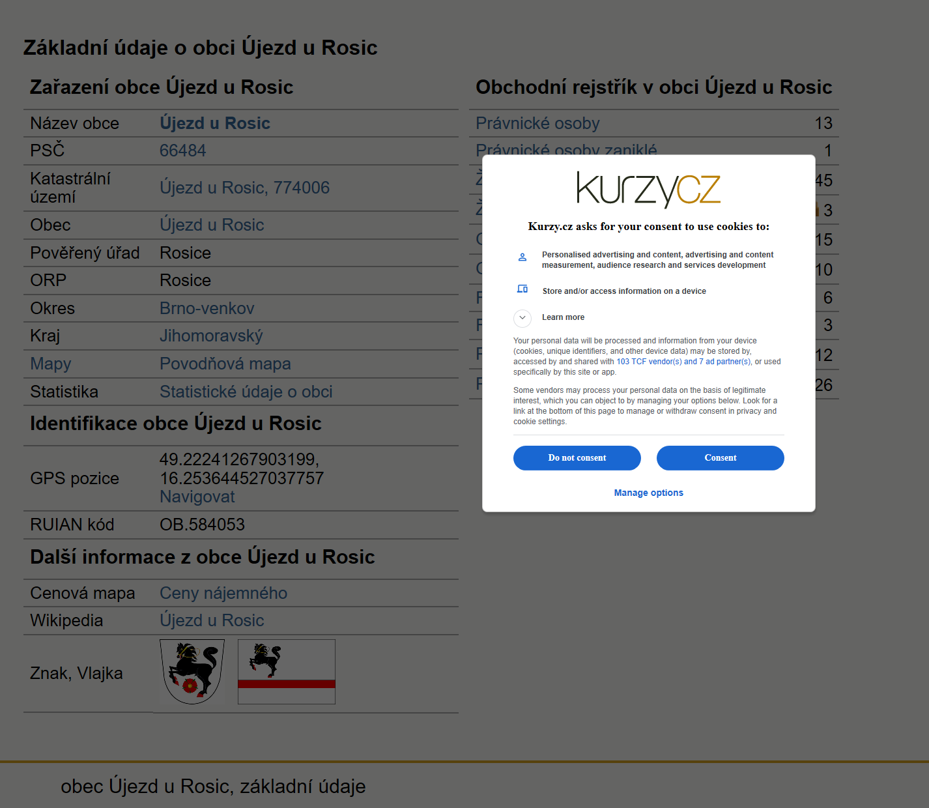Image resolution: width=929 pixels, height=808 pixels.
Task: Click the Právnické osoby count 13
Action: click(823, 123)
